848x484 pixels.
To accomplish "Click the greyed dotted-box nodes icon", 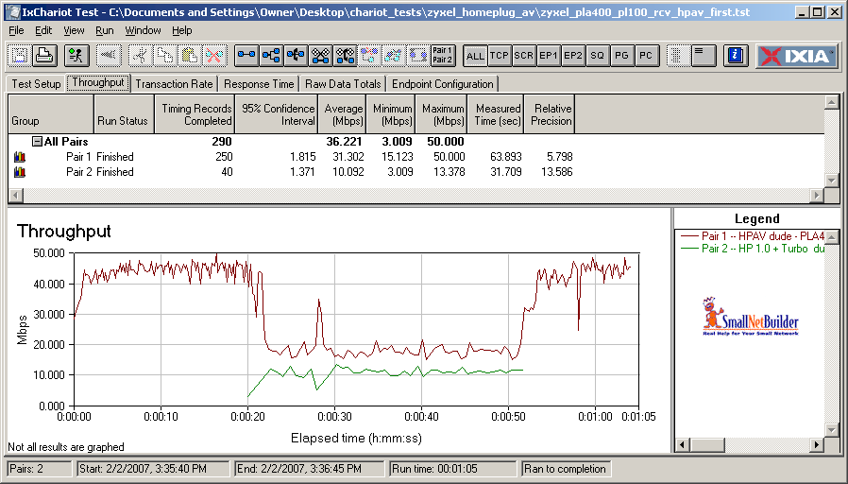I will coord(418,55).
